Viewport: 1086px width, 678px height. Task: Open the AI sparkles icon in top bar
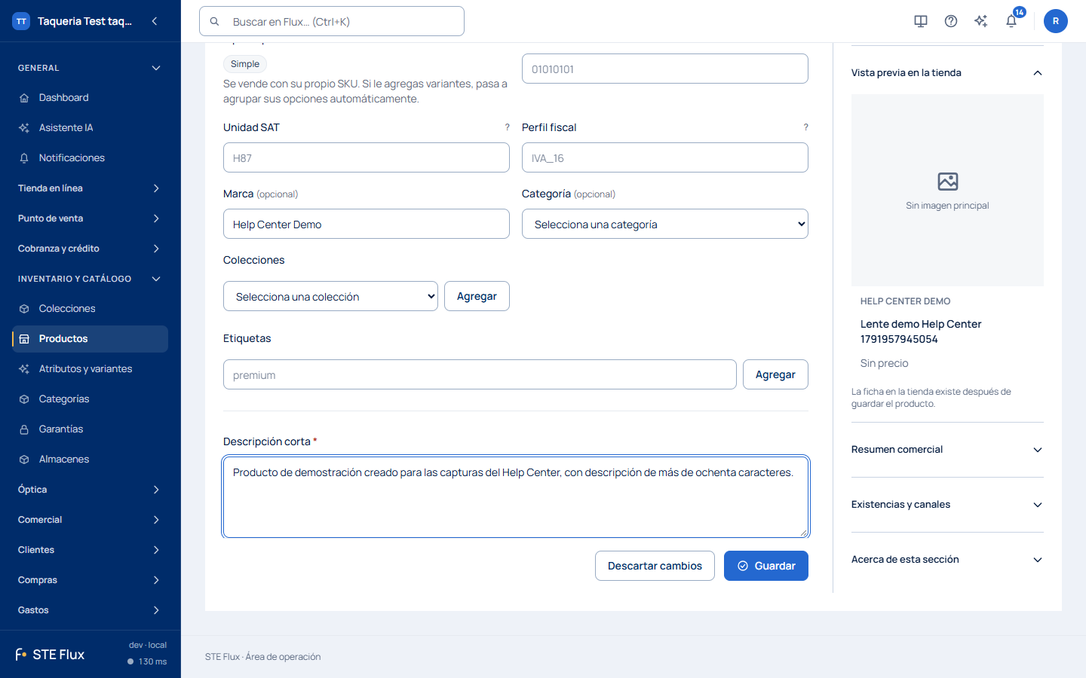click(x=981, y=21)
